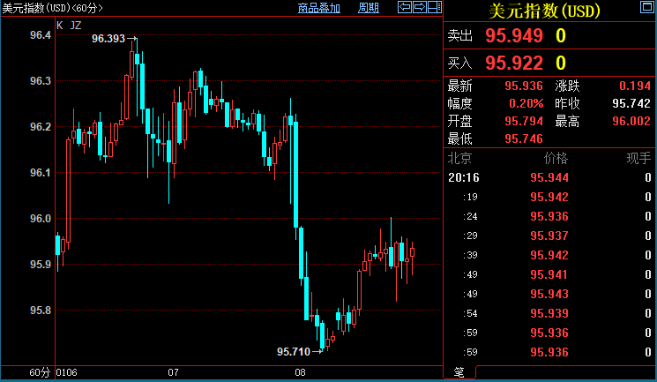The image size is (657, 382).
Task: Click the 北京 time column header
Action: (460, 159)
